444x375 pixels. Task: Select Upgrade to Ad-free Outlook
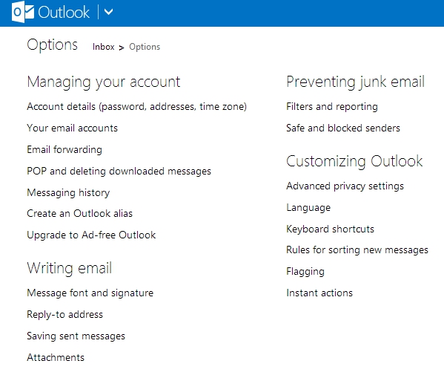coord(91,235)
